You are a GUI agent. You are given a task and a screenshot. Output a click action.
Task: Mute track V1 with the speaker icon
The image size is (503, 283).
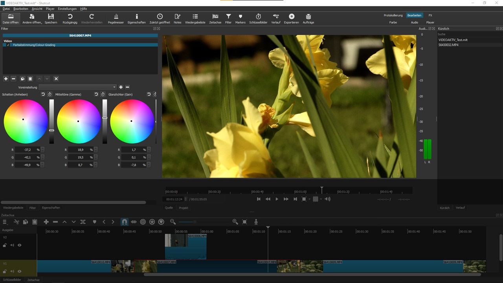click(12, 271)
